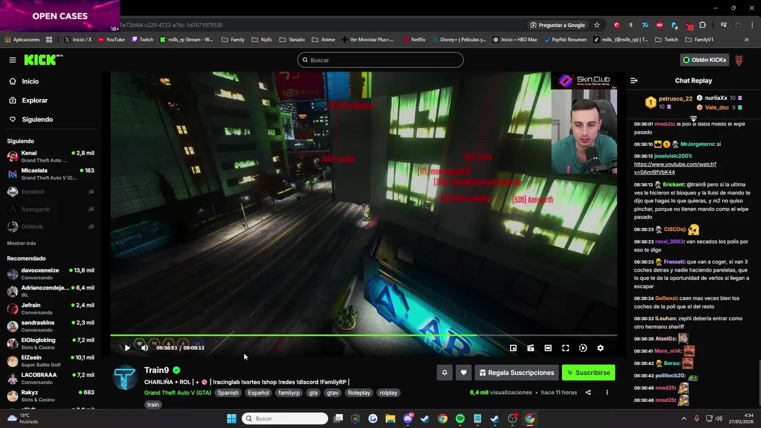Select the Spanish tag
Screen dimensions: 761x428
[x=228, y=393]
